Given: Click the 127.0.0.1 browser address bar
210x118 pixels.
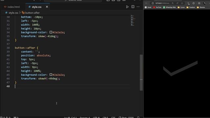Looking at the screenshot, I should (x=163, y=3).
